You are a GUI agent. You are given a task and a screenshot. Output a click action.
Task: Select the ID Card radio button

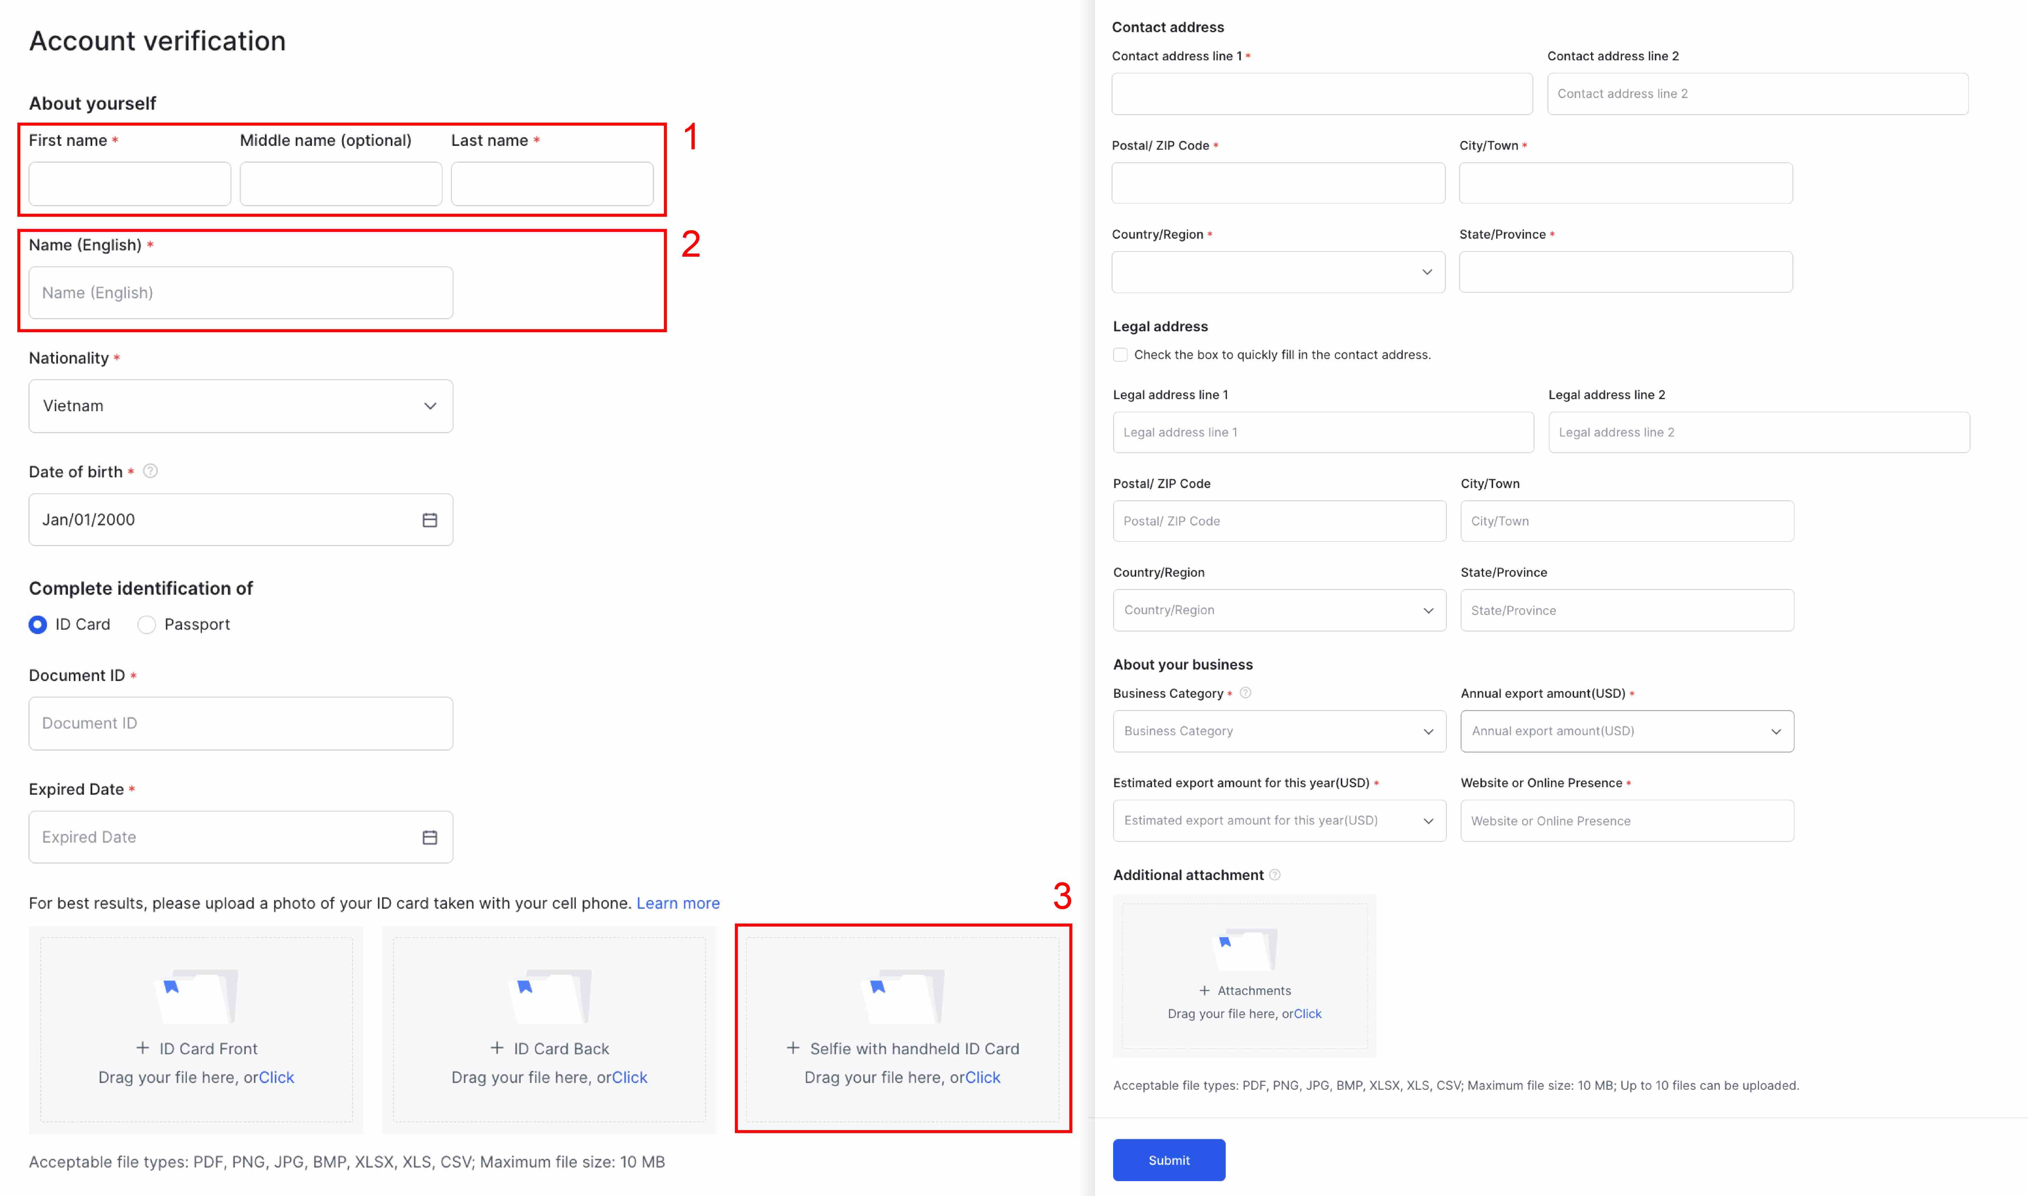point(38,625)
